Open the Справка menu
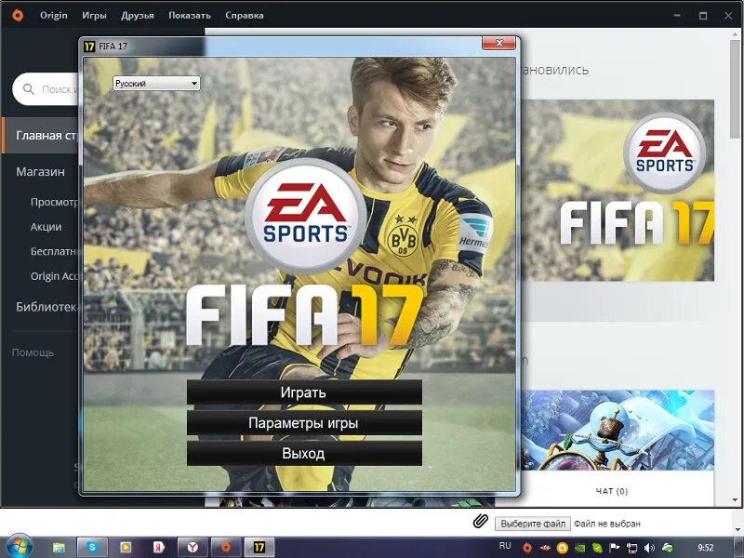Viewport: 744px width, 558px height. [245, 15]
